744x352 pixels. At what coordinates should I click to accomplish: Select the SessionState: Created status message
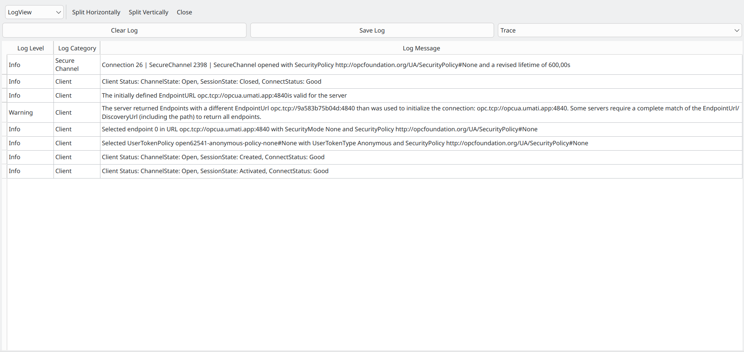213,157
